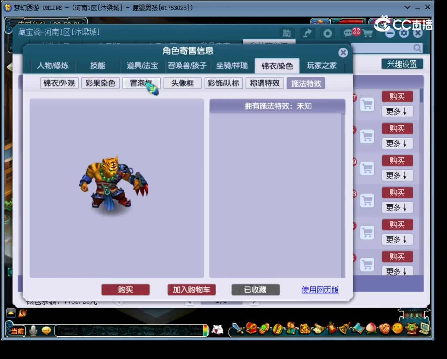Open the sword attack icon in bottom toolbar
447x359 pixels.
click(x=238, y=328)
